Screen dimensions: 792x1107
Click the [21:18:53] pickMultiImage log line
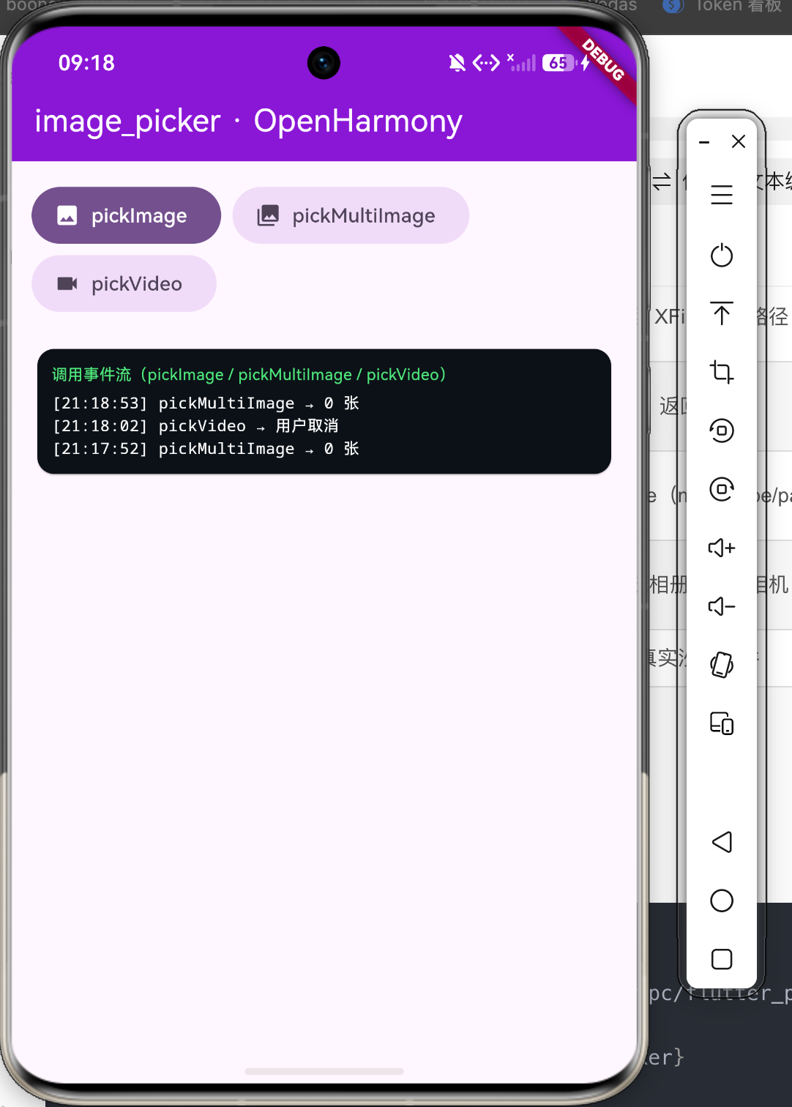[x=206, y=403]
